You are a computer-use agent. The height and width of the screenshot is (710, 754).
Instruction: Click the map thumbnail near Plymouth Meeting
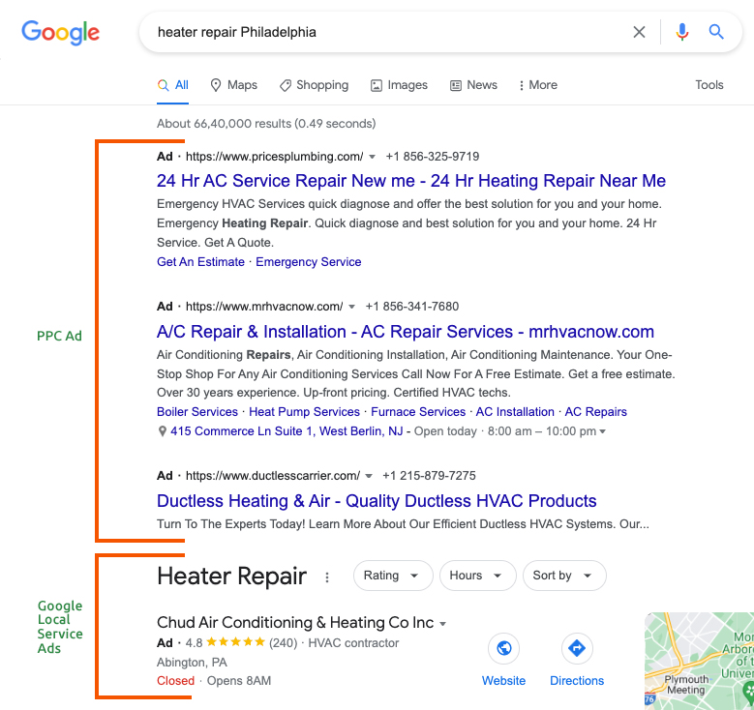tap(699, 661)
